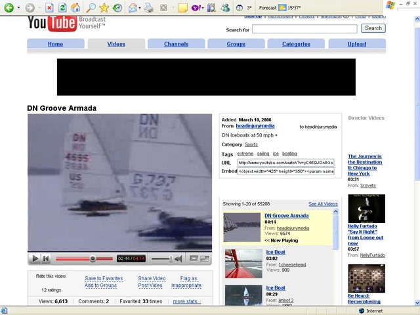Open the browser Search magnifier icon

91,8
